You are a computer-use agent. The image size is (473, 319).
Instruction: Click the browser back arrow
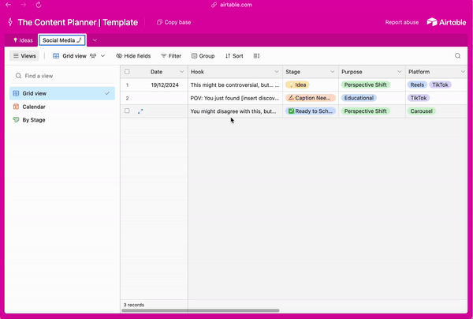click(x=9, y=5)
